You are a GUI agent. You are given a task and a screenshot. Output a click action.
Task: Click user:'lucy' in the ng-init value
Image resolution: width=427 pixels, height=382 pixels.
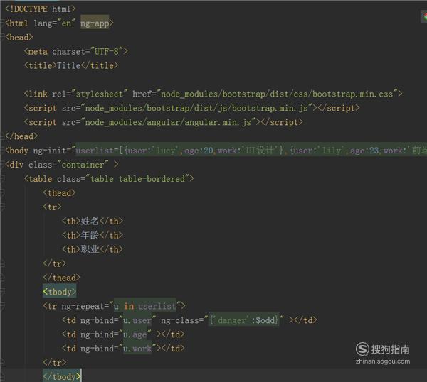coord(154,151)
